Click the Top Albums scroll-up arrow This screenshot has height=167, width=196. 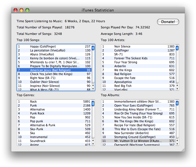177,141
